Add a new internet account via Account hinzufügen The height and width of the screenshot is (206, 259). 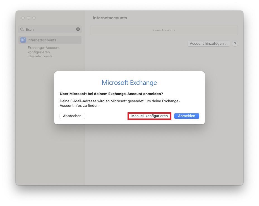pyautogui.click(x=208, y=44)
